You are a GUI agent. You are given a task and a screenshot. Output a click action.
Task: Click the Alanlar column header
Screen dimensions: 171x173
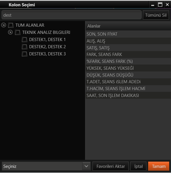(x=128, y=26)
